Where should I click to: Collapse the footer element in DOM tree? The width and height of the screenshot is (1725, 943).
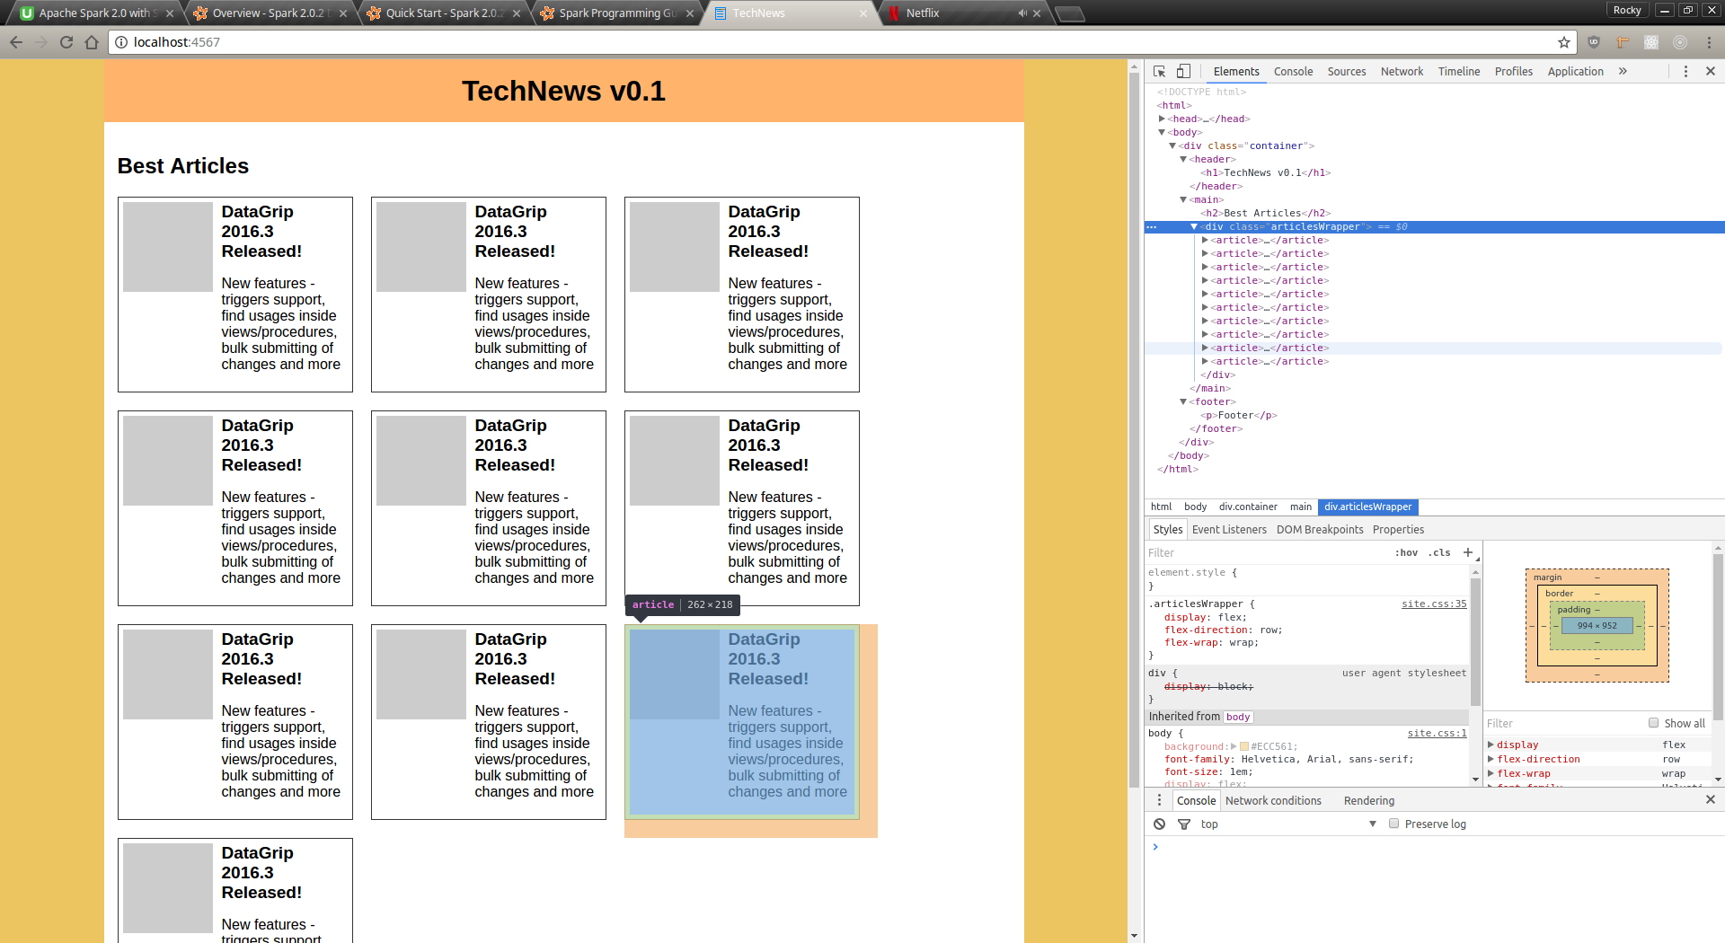(x=1183, y=401)
